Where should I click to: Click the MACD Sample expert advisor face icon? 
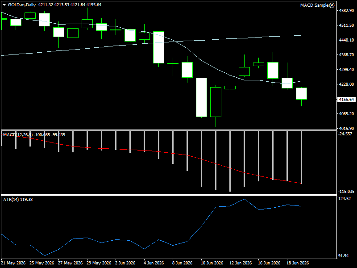[332, 5]
